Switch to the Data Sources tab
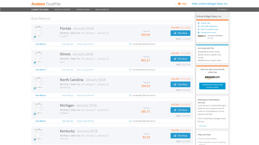This screenshot has height=145, width=259. (x=102, y=10)
